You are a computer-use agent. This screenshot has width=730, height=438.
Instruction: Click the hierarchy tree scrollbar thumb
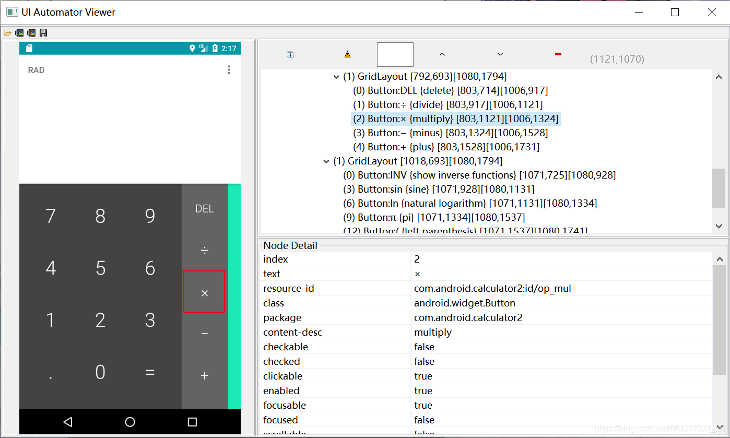pos(719,188)
